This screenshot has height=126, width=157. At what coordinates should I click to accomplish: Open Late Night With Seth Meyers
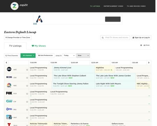coord(115,85)
